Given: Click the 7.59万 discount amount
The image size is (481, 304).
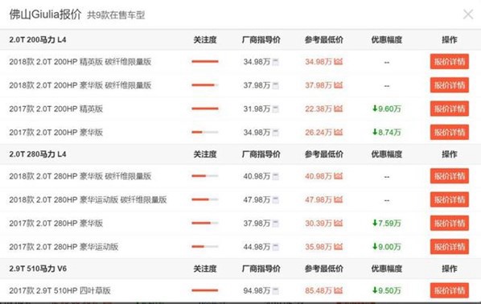Looking at the screenshot, I should (387, 224).
